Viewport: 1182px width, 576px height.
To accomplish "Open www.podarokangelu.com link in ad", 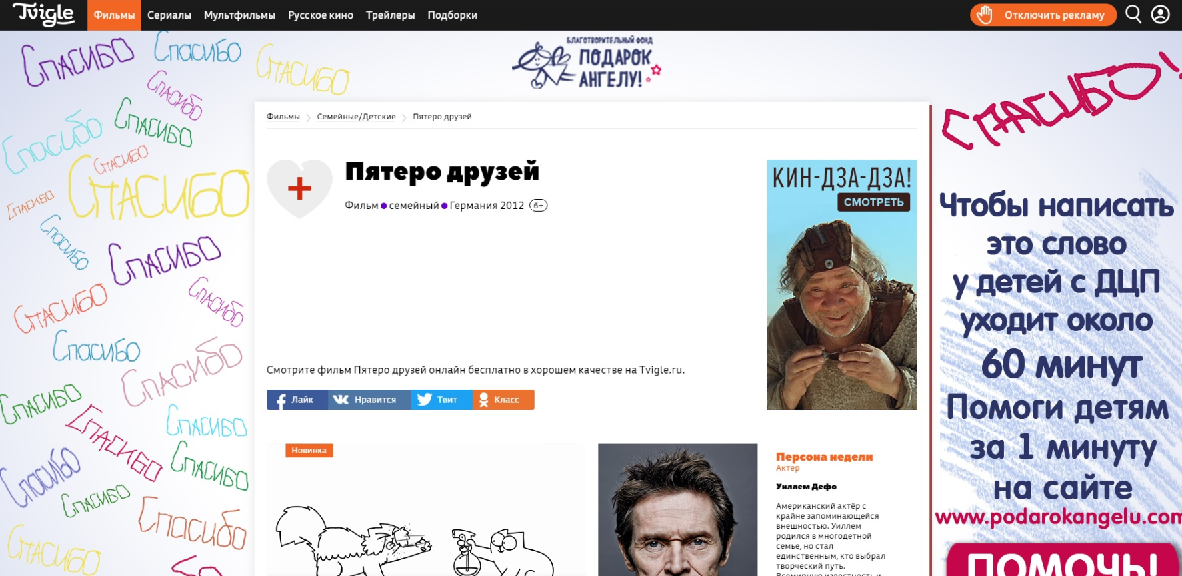I will [x=1059, y=517].
